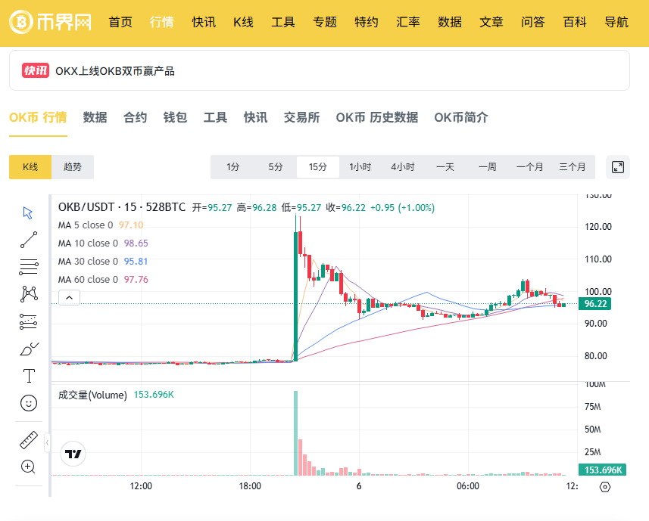
Task: Collapse the indicator legend with chevron
Action: click(69, 297)
